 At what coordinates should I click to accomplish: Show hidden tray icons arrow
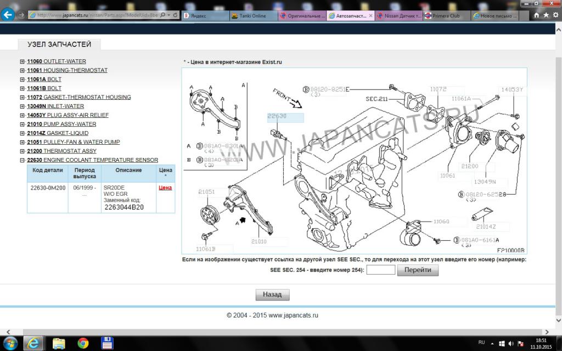point(492,343)
